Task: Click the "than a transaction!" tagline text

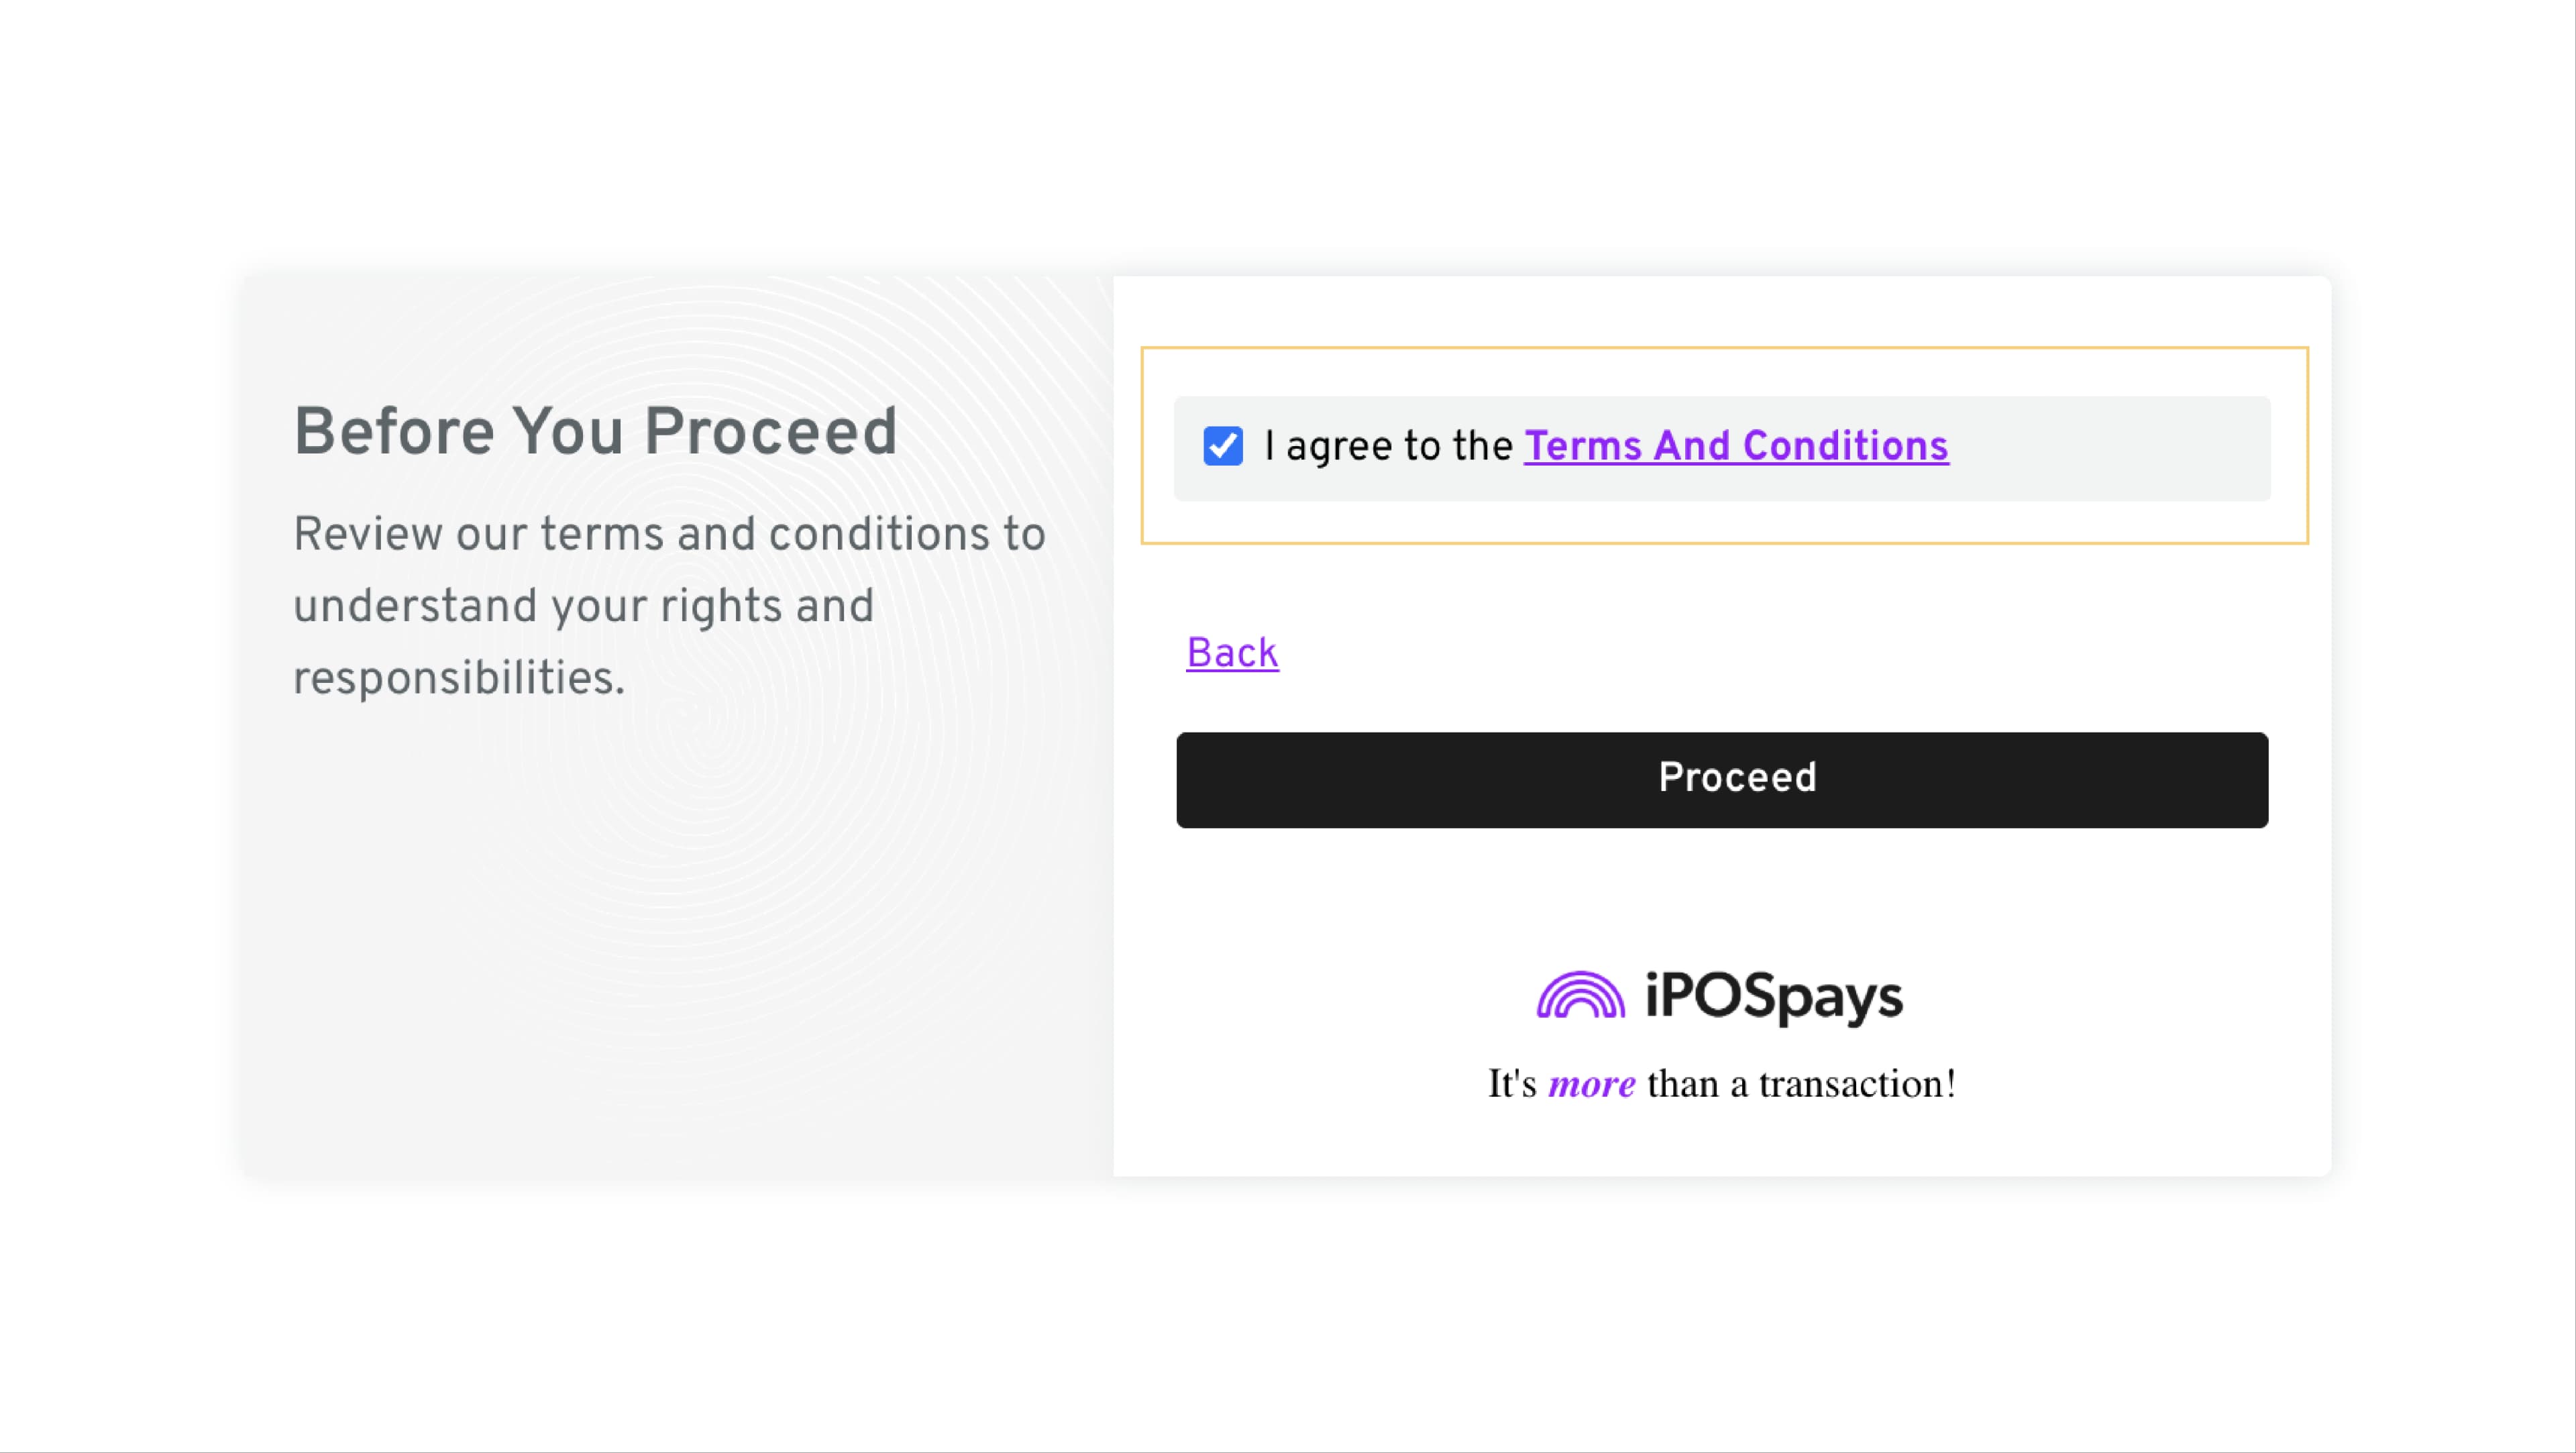Action: tap(1801, 1084)
